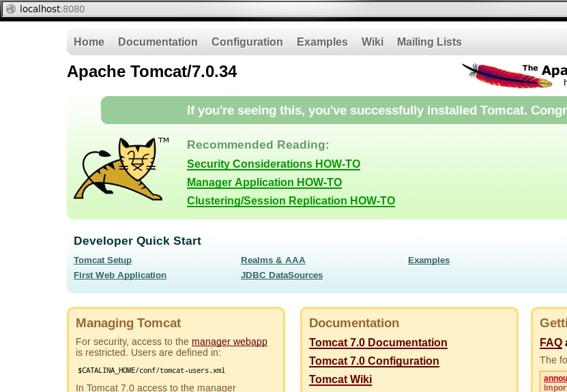Click the successfully installed Tomcat banner
This screenshot has width=567, height=392.
[x=334, y=110]
